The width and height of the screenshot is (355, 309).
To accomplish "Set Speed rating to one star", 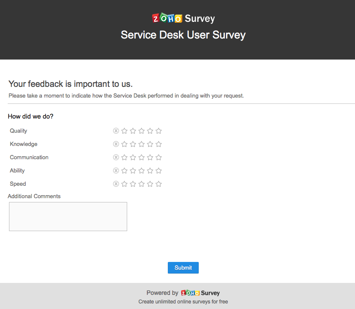I will (124, 184).
